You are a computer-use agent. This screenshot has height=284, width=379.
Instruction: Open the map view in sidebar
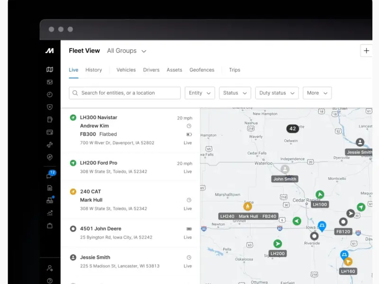[x=50, y=70]
